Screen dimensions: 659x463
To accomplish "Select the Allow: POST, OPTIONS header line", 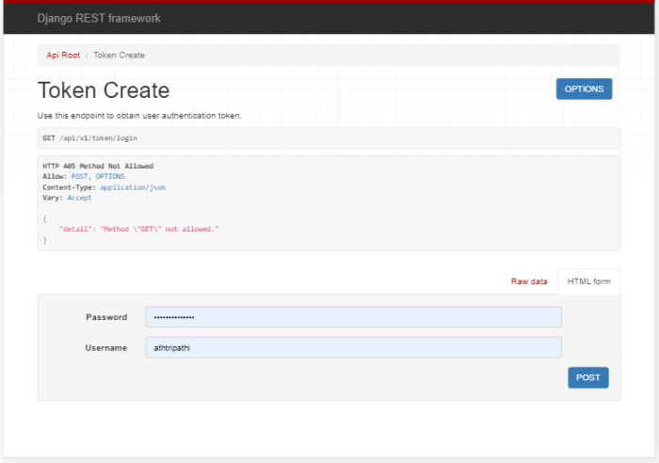I will [84, 177].
